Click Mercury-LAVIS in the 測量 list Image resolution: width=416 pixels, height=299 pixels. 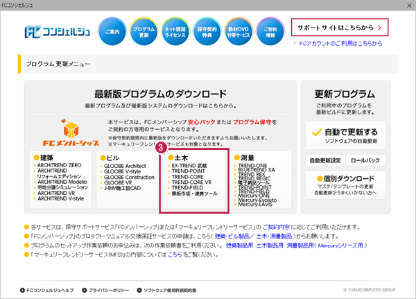255,205
